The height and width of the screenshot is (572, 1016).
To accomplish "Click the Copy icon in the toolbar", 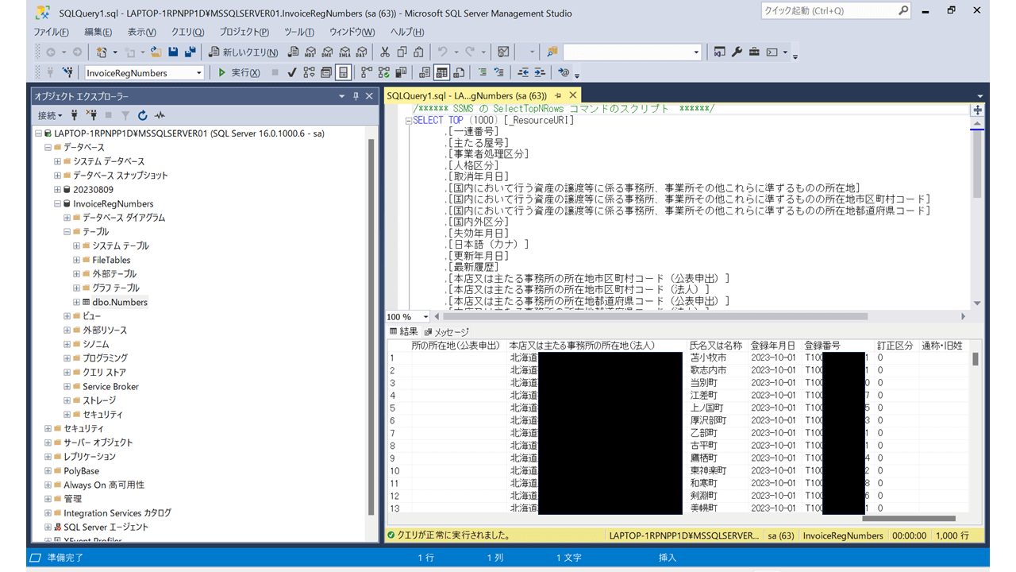I will pyautogui.click(x=402, y=52).
